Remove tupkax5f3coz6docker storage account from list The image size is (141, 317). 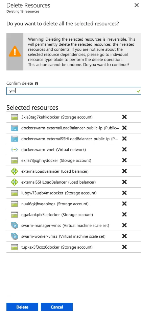point(124,247)
